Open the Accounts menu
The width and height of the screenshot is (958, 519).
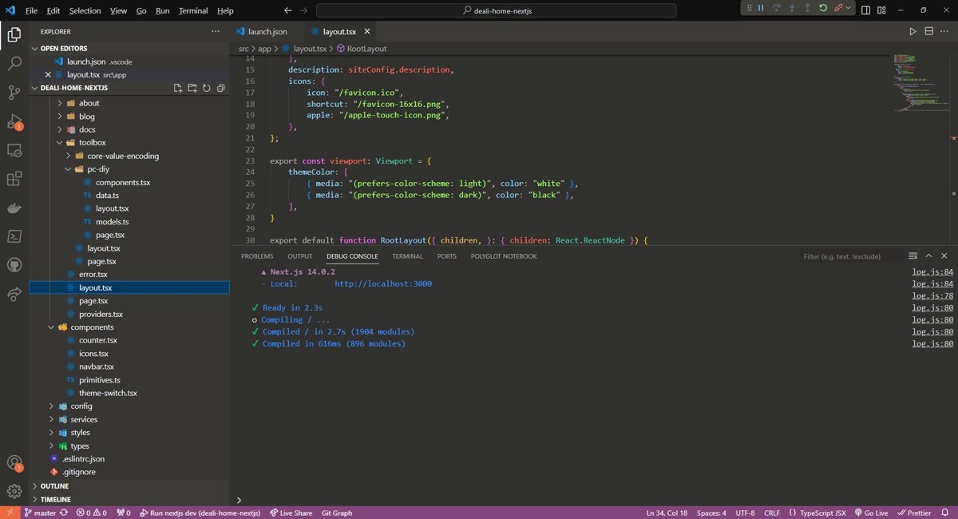14,463
